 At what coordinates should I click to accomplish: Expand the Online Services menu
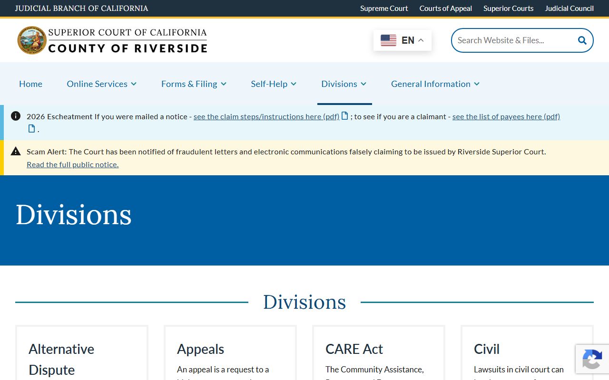point(102,84)
